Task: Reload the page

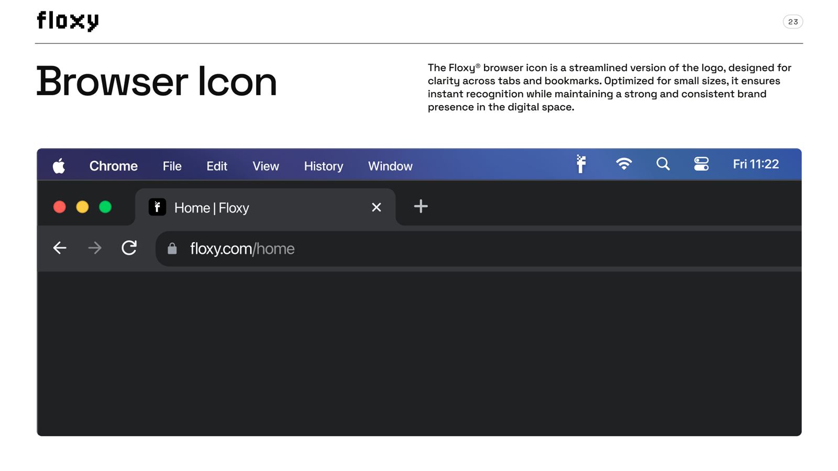Action: coord(129,248)
